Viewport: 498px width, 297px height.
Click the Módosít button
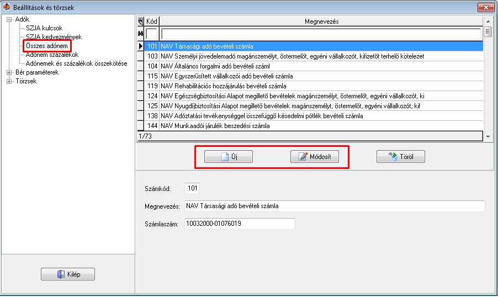(315, 157)
